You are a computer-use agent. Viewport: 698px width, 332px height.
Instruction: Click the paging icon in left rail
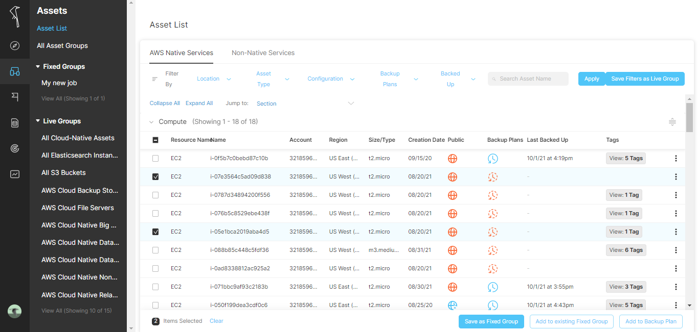(15, 97)
